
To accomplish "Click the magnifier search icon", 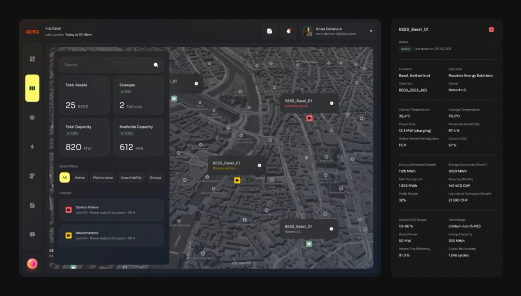I will [x=156, y=65].
